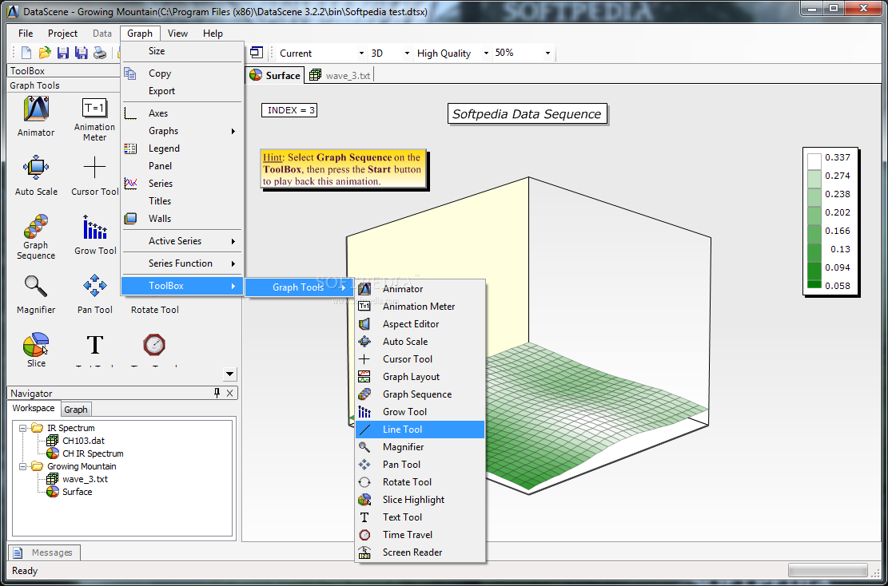Image resolution: width=888 pixels, height=586 pixels.
Task: Click the dark green 0.058 legend swatch
Action: 814,284
